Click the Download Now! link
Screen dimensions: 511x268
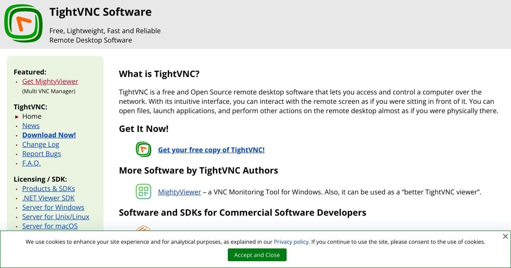(49, 135)
